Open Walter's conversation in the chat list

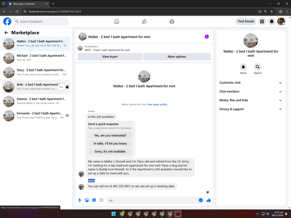(36, 44)
